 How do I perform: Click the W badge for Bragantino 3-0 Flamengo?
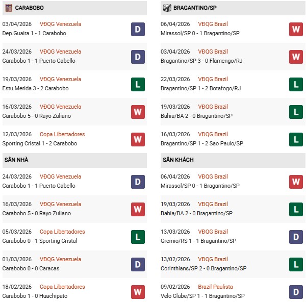pos(296,57)
